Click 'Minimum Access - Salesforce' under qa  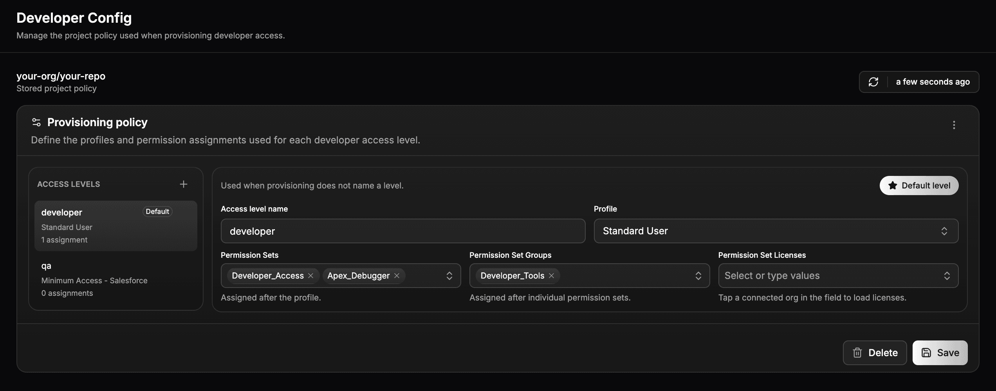pos(94,281)
